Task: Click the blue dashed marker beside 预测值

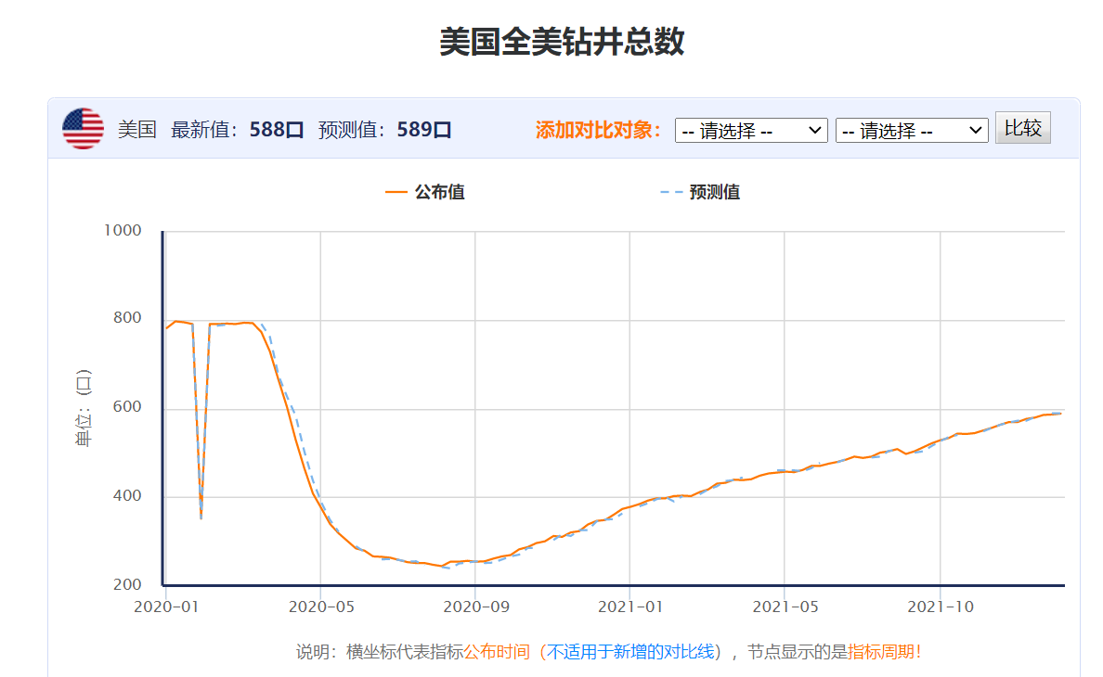Action: tap(670, 192)
